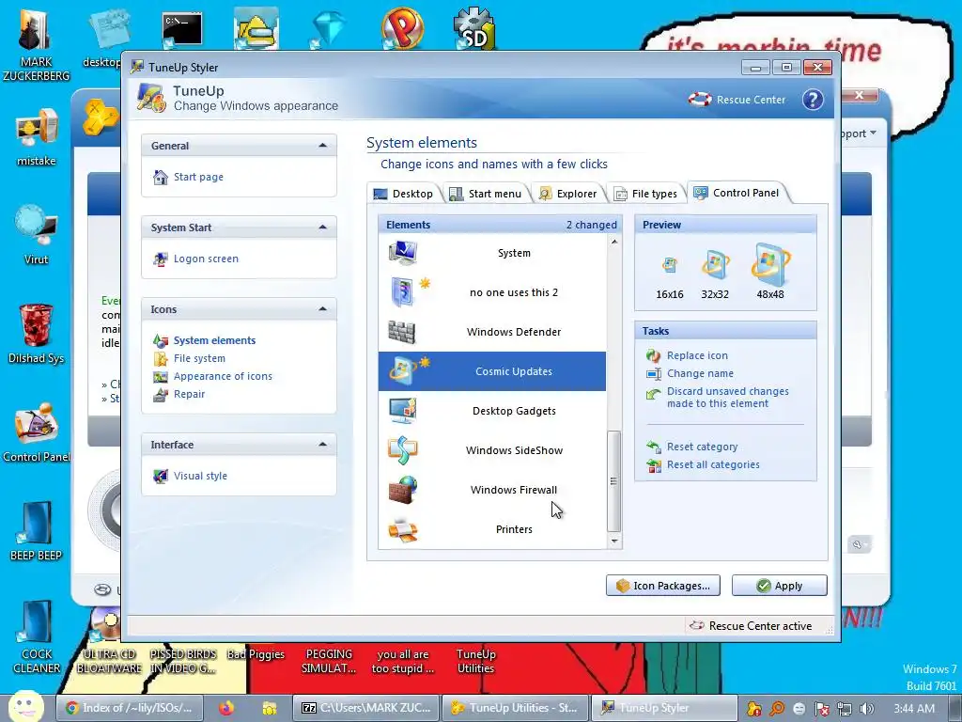Select the Virut desktop icon
This screenshot has height=722, width=962.
pyautogui.click(x=37, y=235)
